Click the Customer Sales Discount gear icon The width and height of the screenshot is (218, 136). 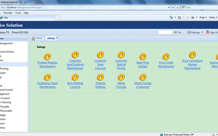point(100,55)
